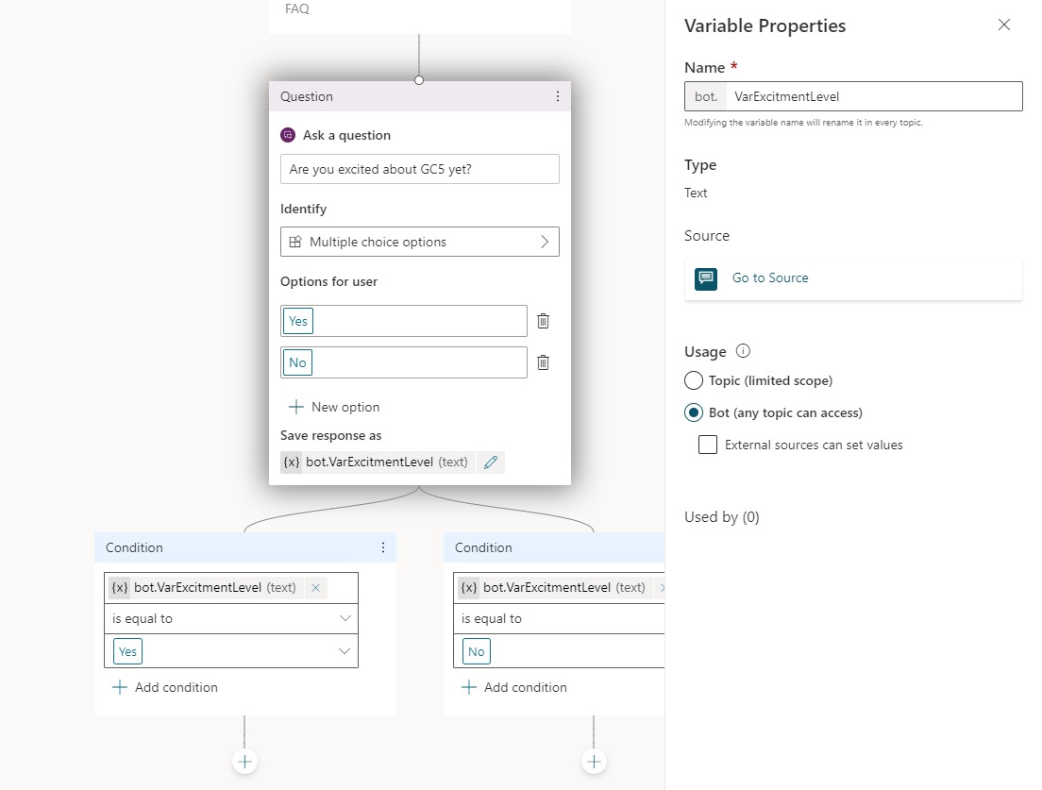Viewport: 1042px width, 790px height.
Task: Click the Ask a question purple icon
Action: tap(288, 135)
